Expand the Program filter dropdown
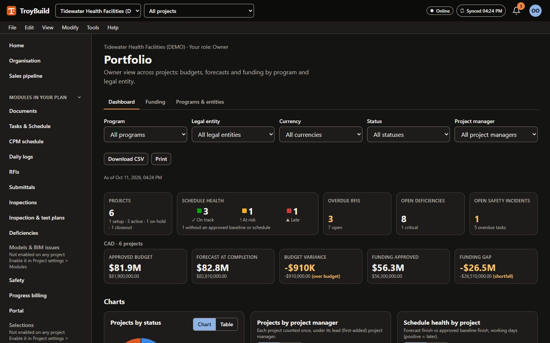Viewport: 550px width, 343px height. pos(146,135)
